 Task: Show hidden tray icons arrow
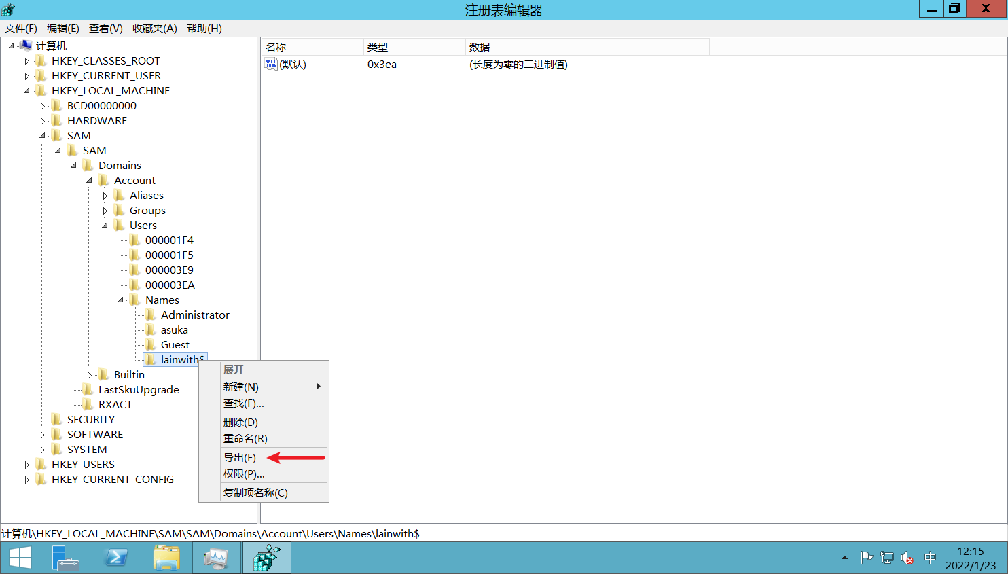(x=844, y=558)
